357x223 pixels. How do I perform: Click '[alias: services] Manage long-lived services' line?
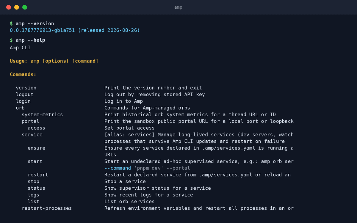pos(199,135)
